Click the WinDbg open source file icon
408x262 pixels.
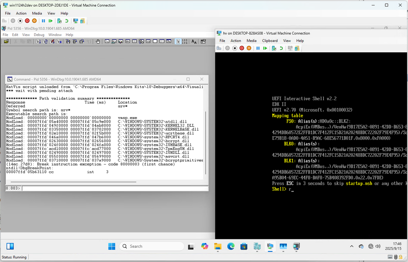coord(6,41)
